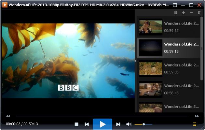The image size is (205, 130).
Task: Click the elapsed time display 00:00:03
Action: [x=13, y=124]
